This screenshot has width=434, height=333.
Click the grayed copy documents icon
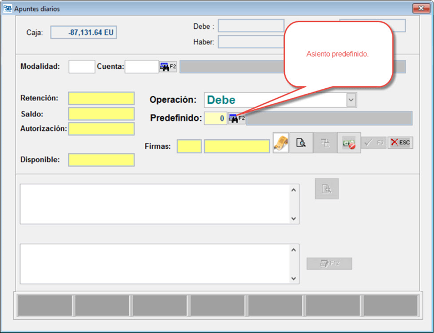(325, 143)
